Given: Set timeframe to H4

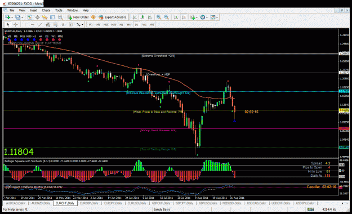Looking at the screenshot, I should pos(129,25).
